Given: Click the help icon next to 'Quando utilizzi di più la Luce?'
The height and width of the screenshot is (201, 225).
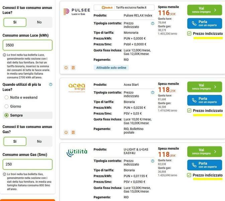Looking at the screenshot, I should point(51,85).
